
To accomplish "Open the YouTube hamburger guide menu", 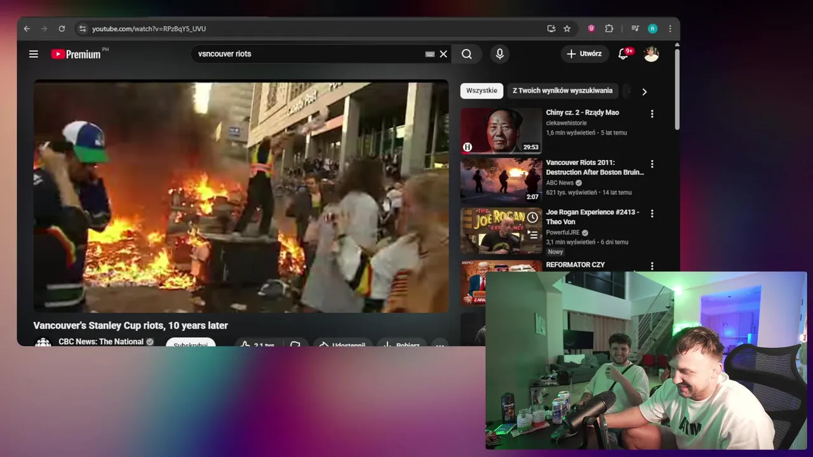I will [x=34, y=54].
